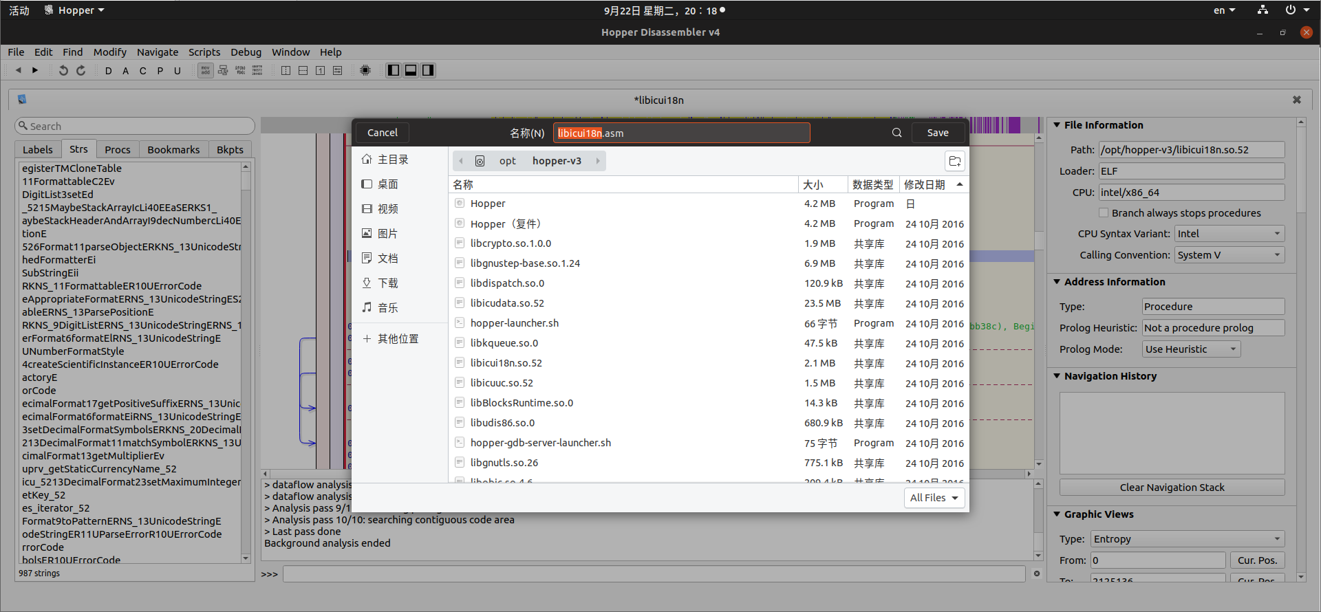The image size is (1321, 612).
Task: Click the undo arrow in the toolbar
Action: pos(63,70)
